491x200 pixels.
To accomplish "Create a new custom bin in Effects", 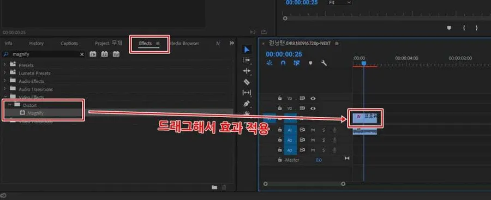I will pos(214,187).
